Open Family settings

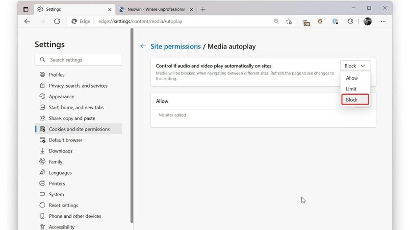(78, 161)
